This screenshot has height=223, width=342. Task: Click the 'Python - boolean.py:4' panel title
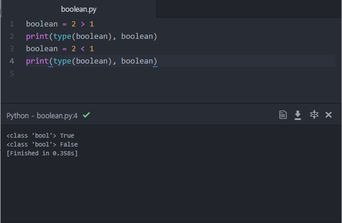point(42,116)
